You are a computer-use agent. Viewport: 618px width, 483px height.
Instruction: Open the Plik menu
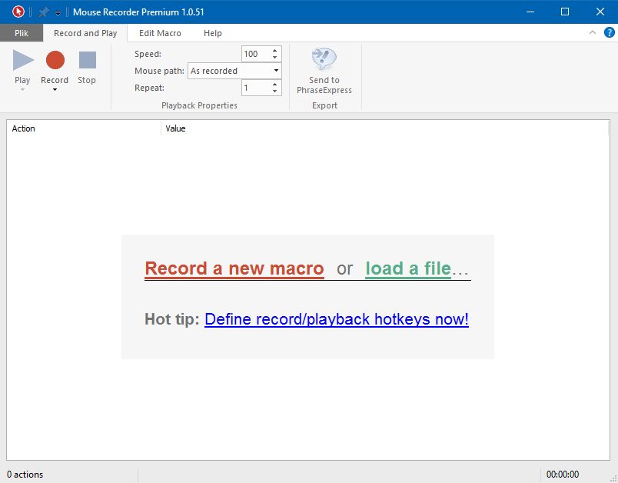pyautogui.click(x=22, y=33)
